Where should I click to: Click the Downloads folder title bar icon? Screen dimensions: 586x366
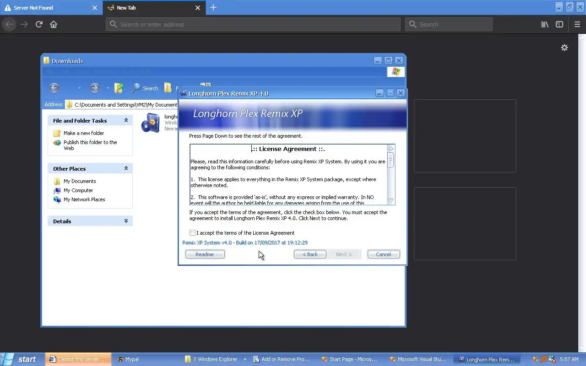tap(46, 60)
